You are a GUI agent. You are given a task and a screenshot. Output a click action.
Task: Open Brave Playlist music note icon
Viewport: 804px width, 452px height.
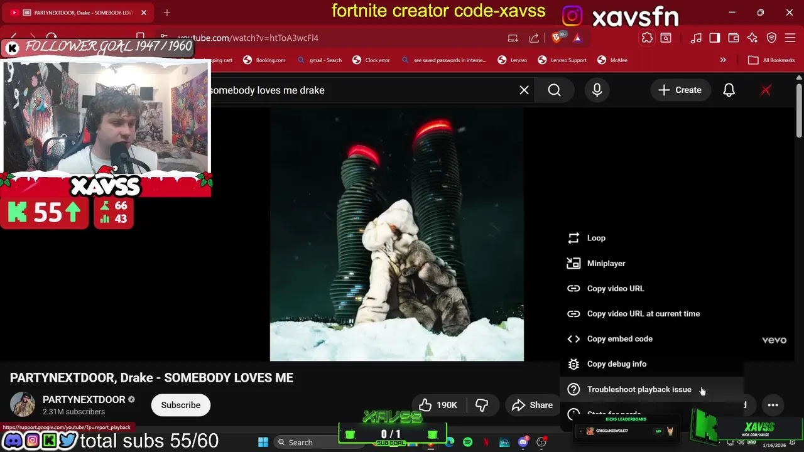point(696,38)
